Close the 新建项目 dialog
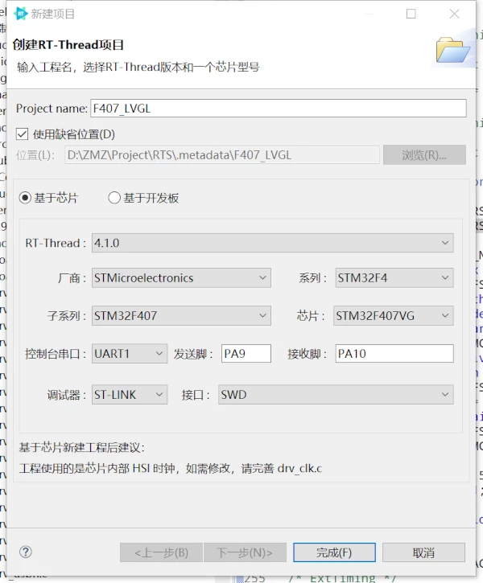483x583 pixels. 454,14
